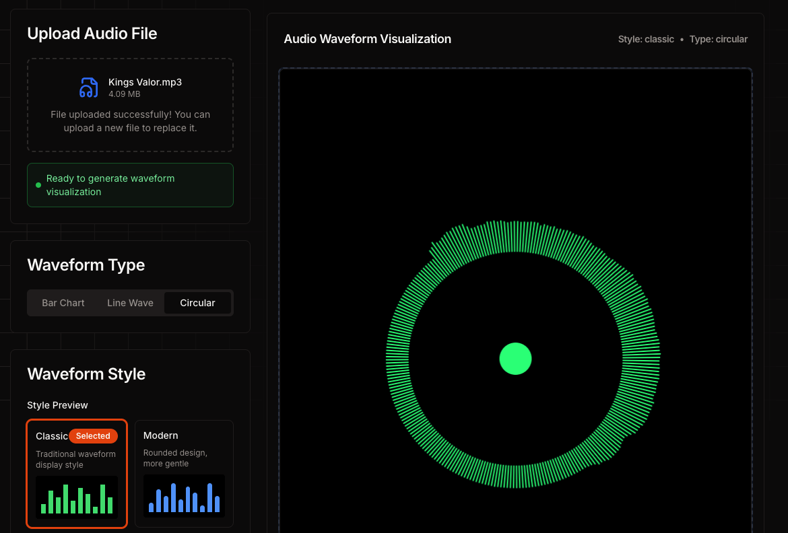
Task: Click the Style: classic label
Action: click(646, 39)
